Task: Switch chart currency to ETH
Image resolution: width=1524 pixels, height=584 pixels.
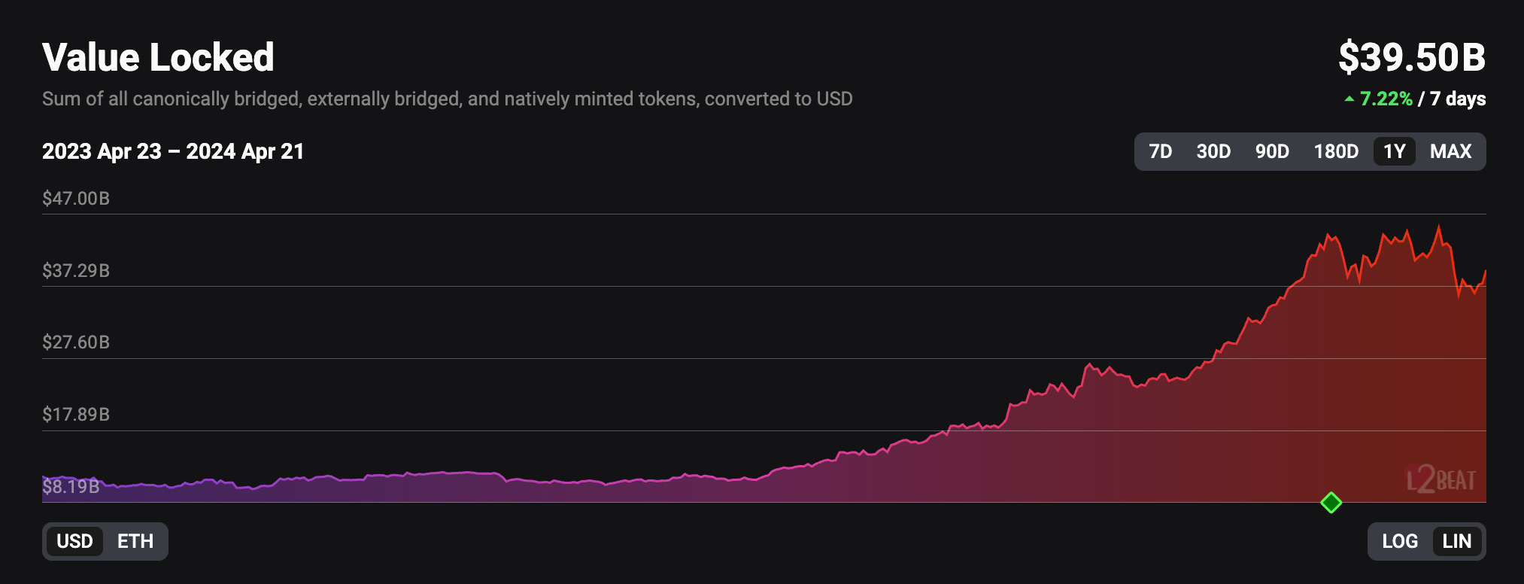Action: pyautogui.click(x=135, y=541)
